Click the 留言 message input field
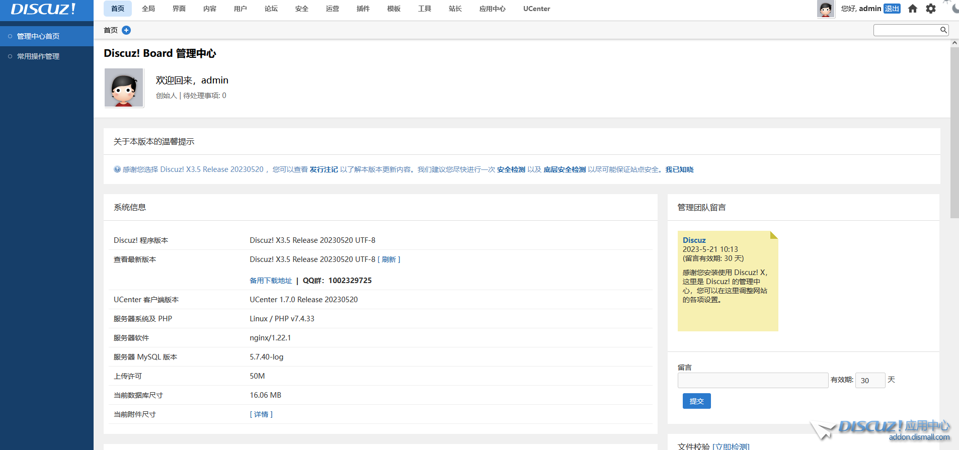This screenshot has width=959, height=450. coord(752,380)
